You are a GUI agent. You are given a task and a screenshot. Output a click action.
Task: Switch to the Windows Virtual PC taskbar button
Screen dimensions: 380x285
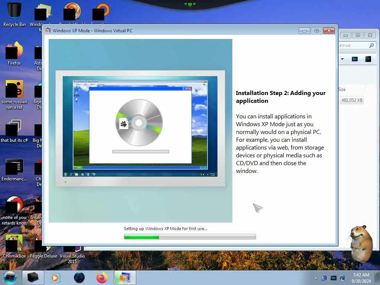coord(125,278)
